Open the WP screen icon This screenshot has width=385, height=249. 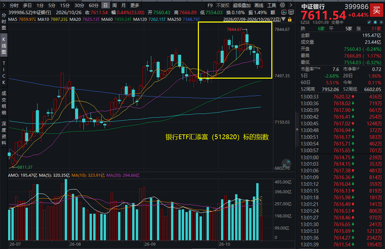click(291, 12)
